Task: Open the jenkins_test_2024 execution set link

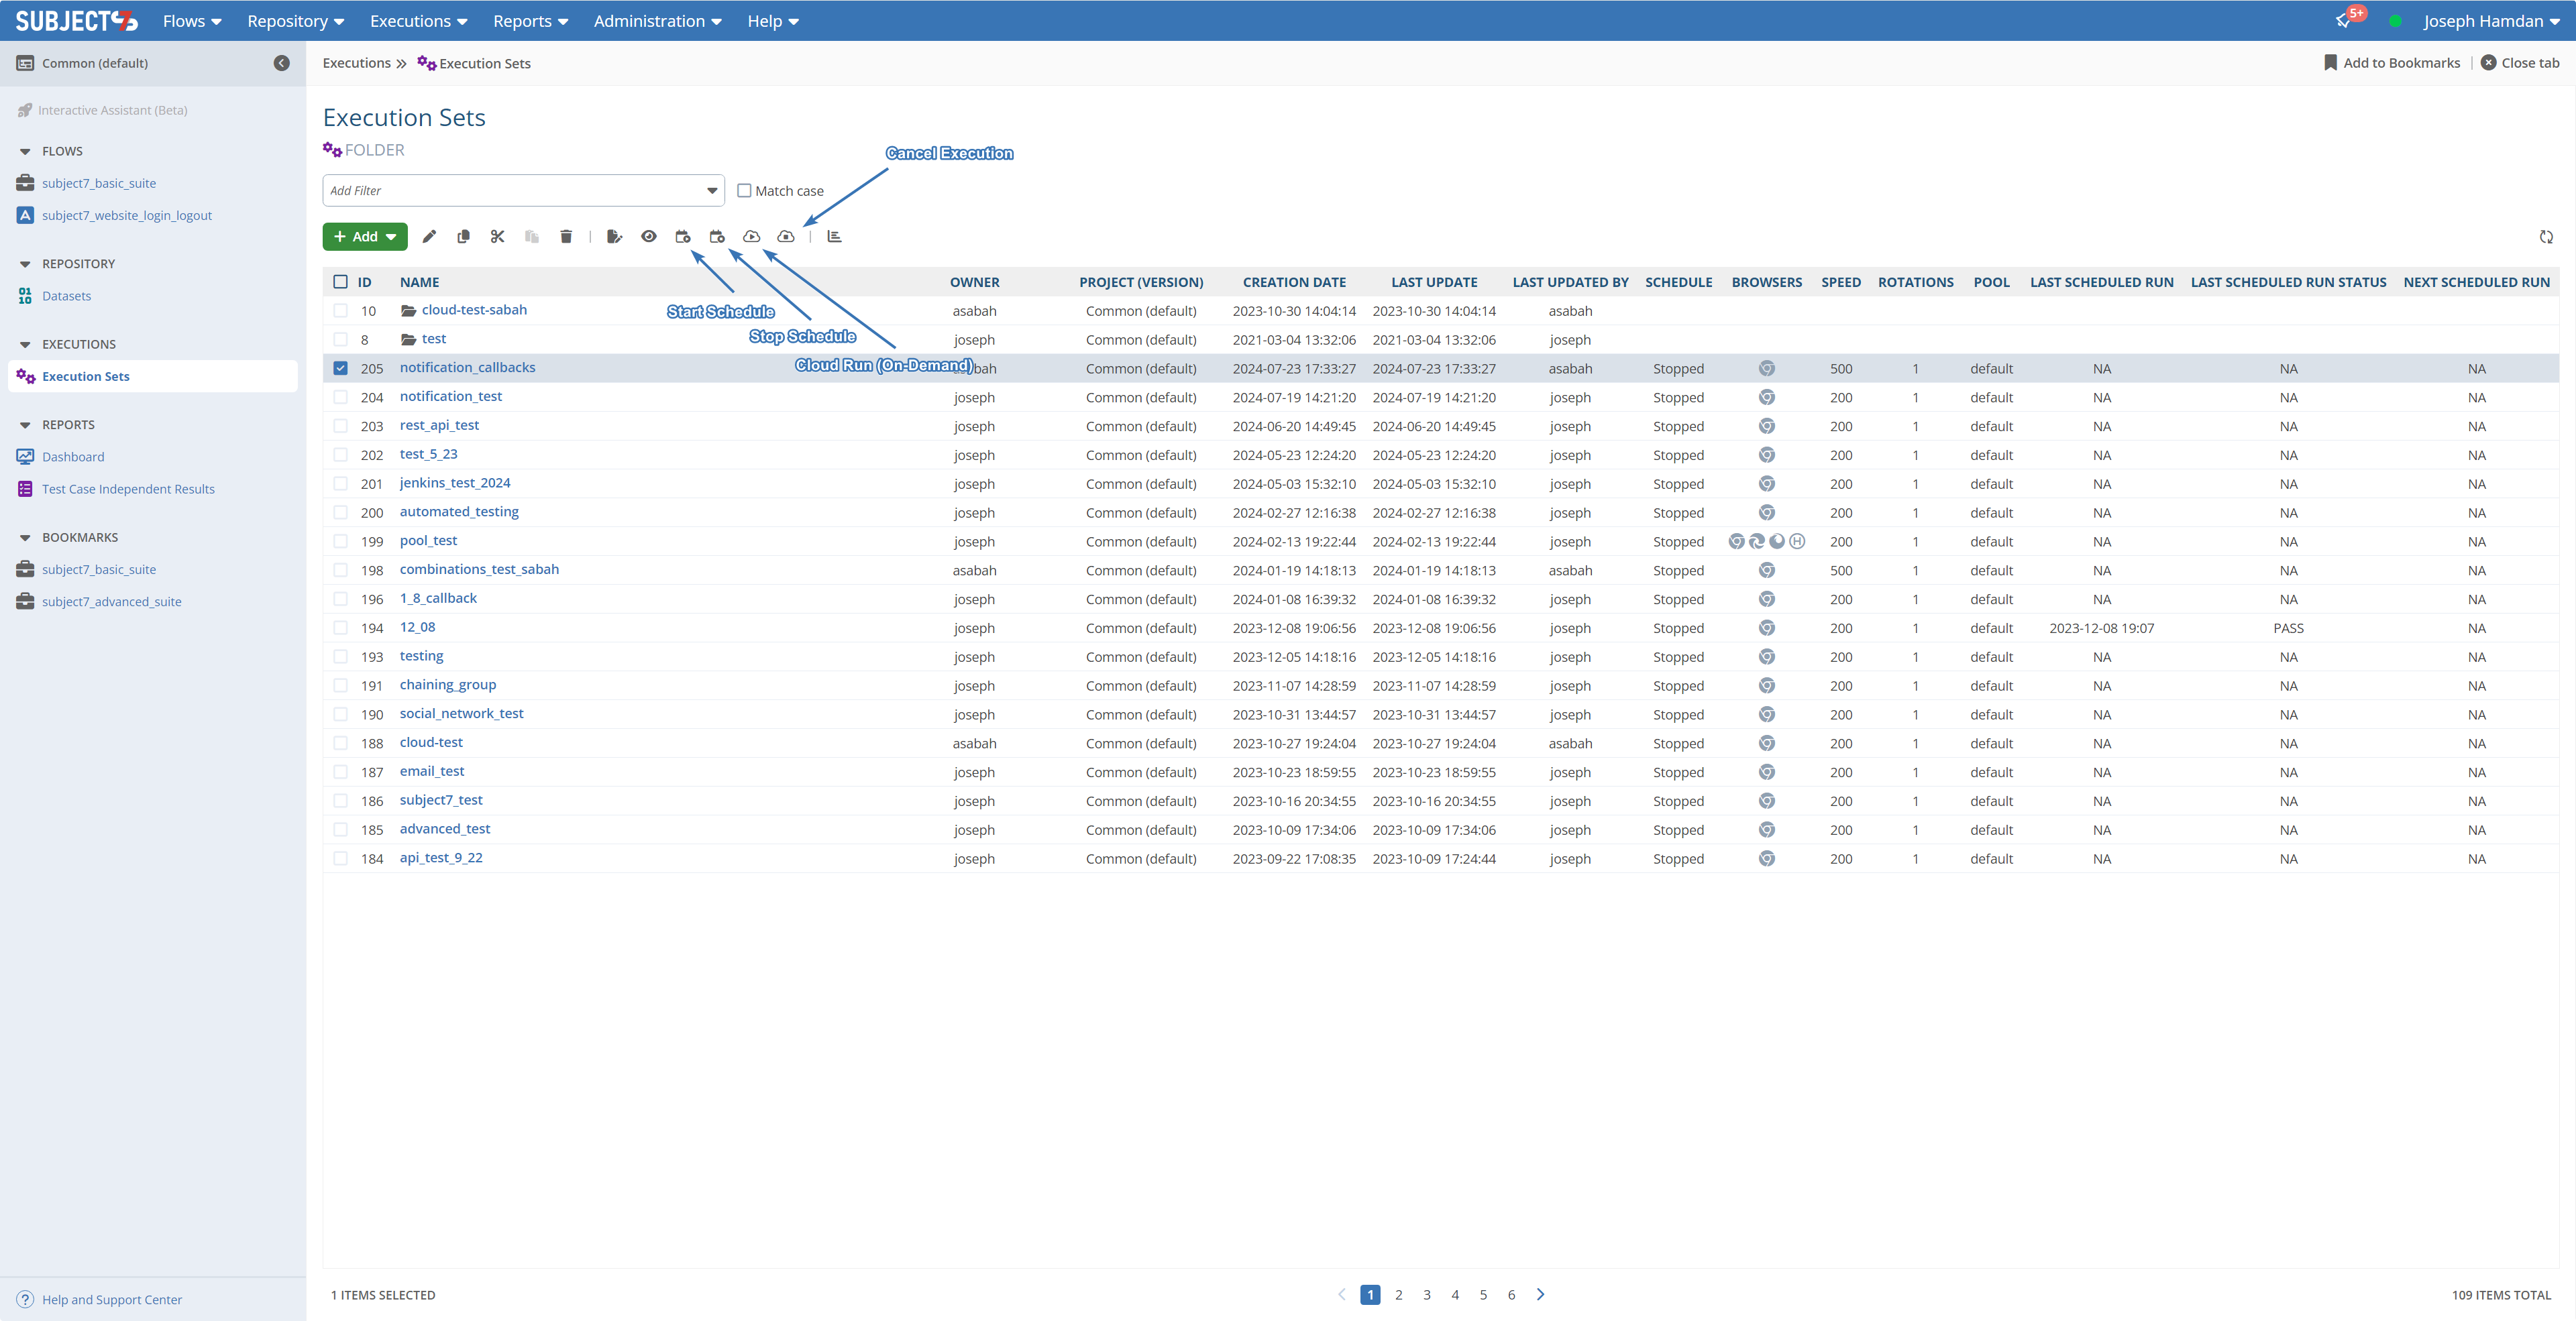Action: pyautogui.click(x=455, y=483)
